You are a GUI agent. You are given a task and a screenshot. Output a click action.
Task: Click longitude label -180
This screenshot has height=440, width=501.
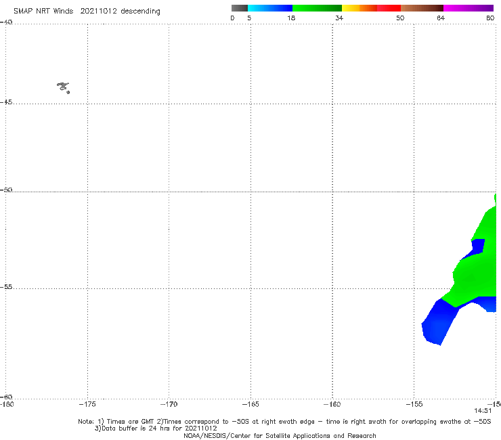tap(7, 404)
